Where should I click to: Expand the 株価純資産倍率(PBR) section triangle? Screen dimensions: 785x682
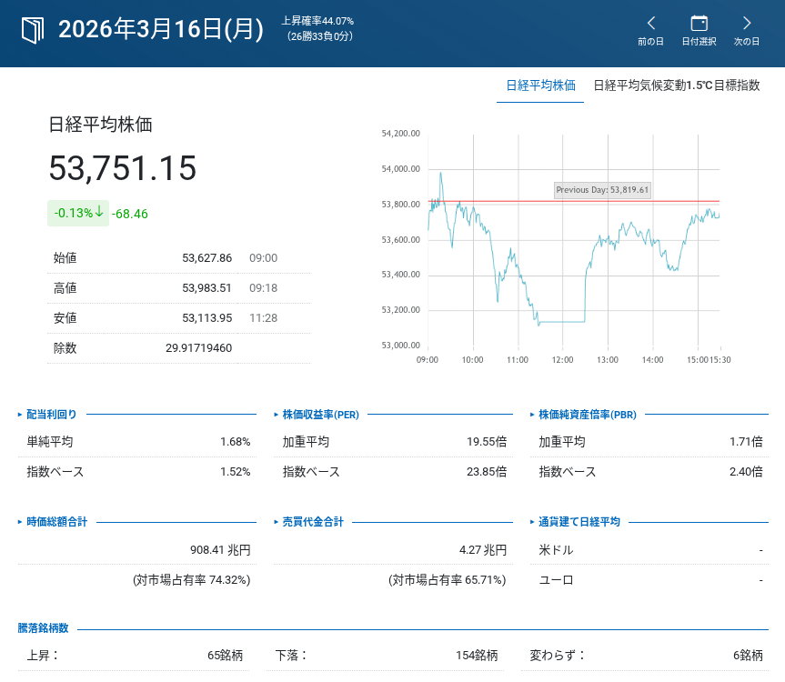(532, 415)
